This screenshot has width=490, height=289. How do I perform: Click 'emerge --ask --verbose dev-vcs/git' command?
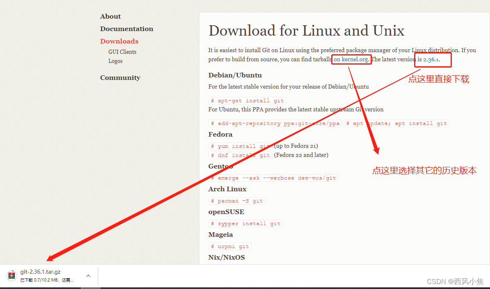click(274, 178)
